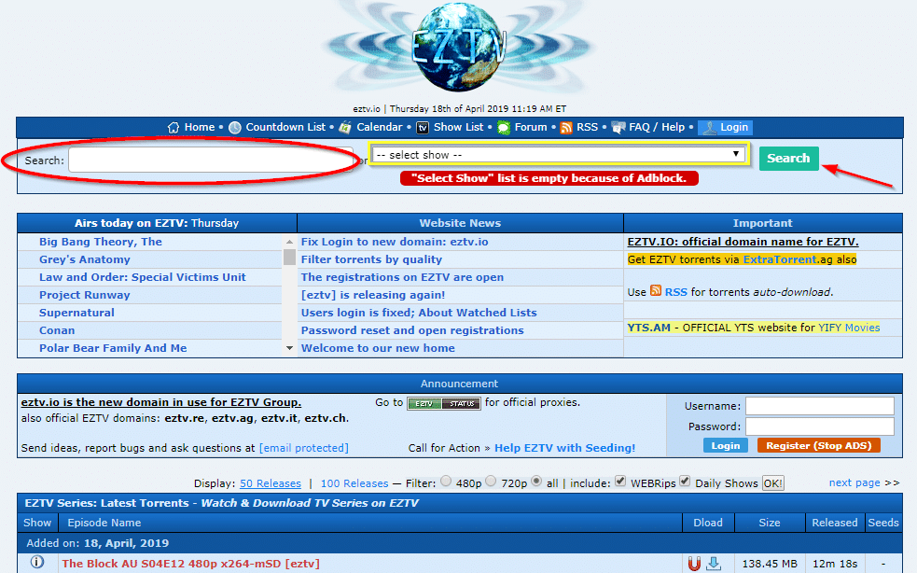The image size is (917, 573).
Task: Open Project Runway show link
Action: pyautogui.click(x=85, y=295)
